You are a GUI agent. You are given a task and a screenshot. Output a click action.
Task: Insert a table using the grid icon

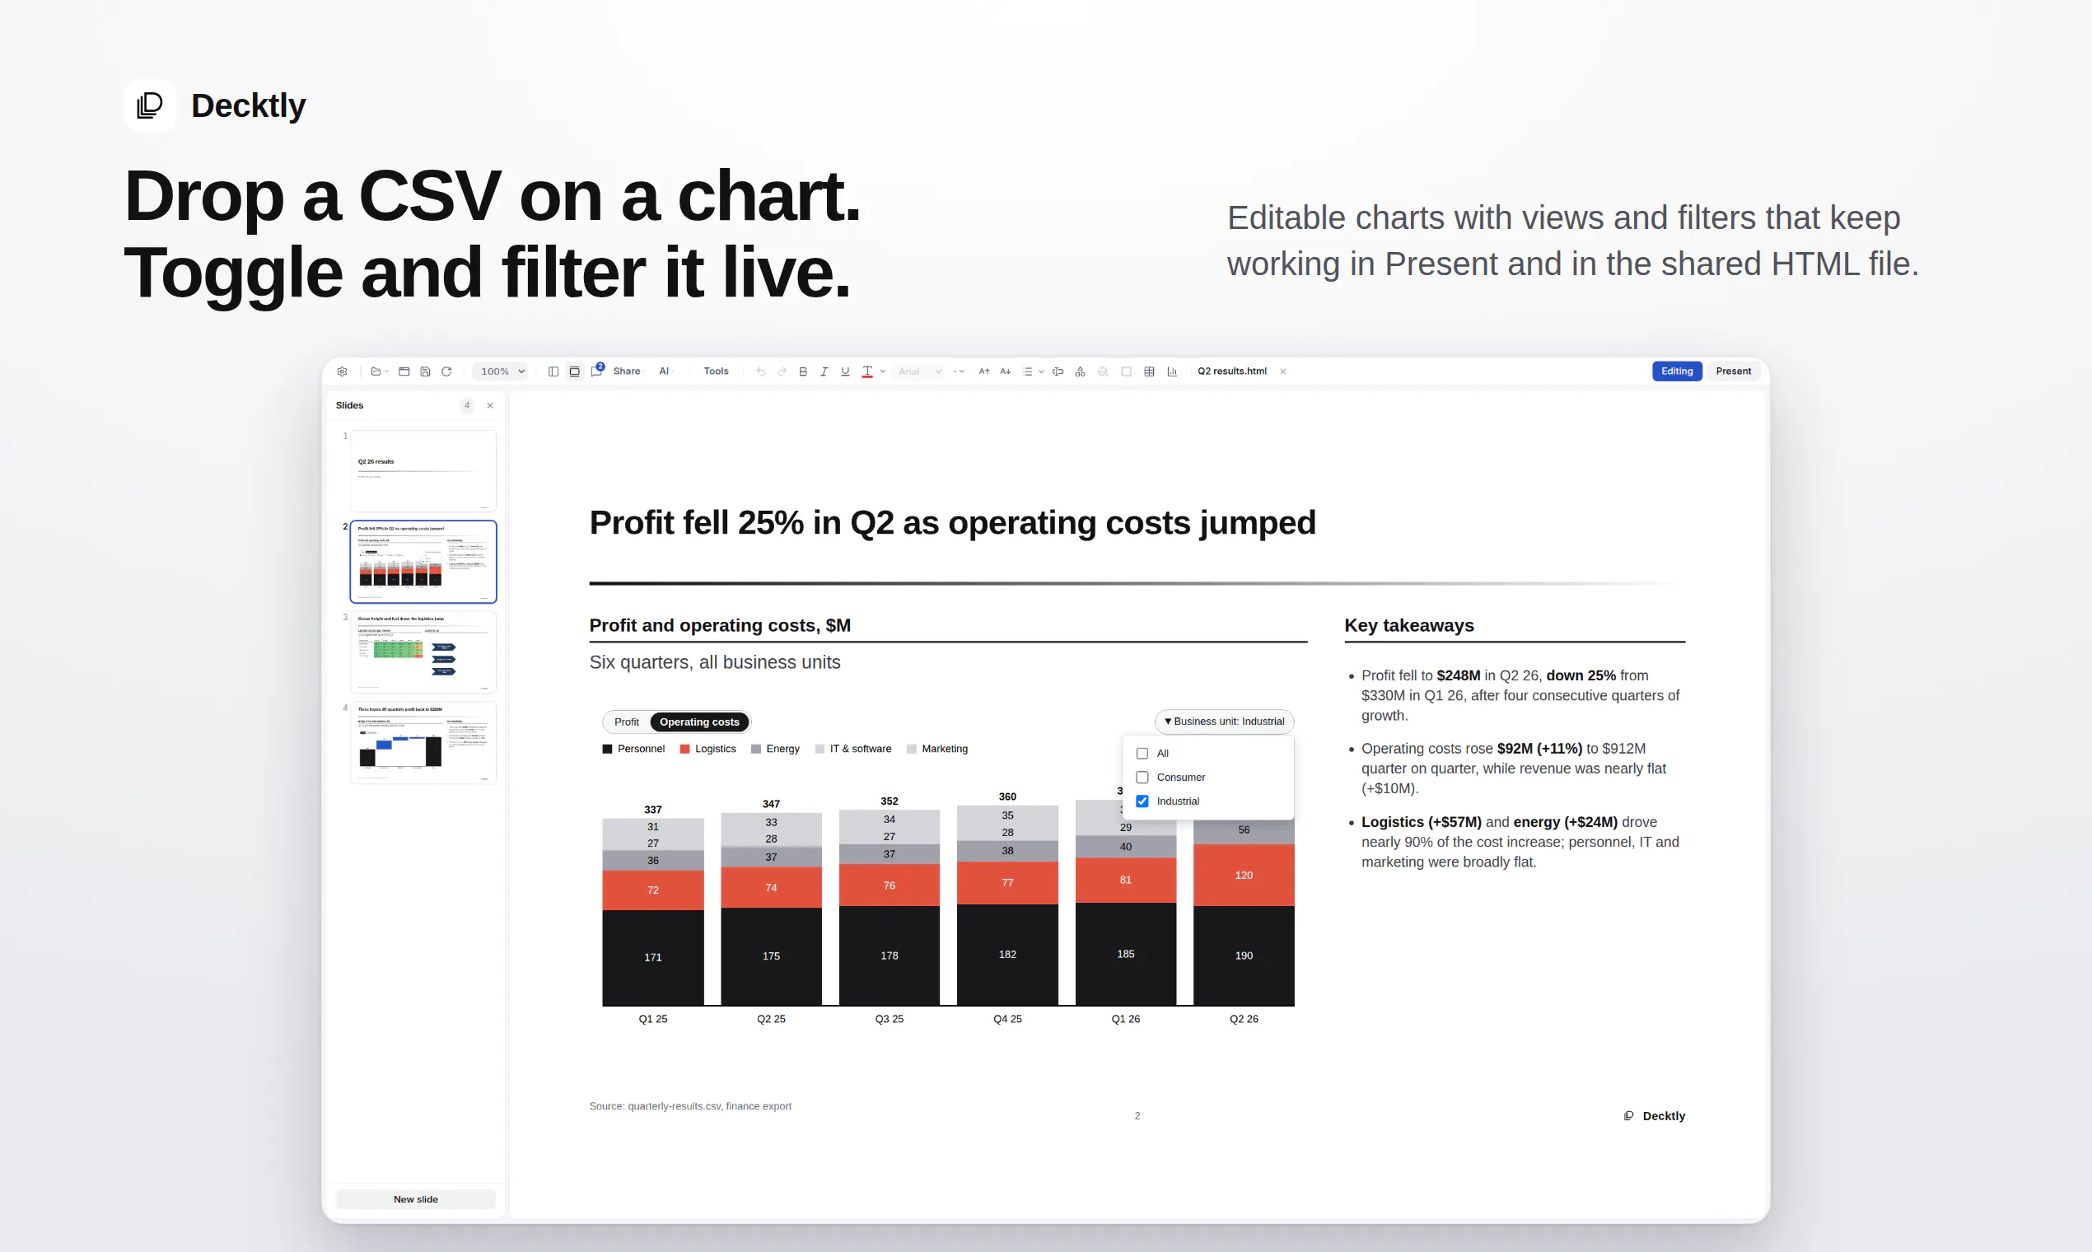click(1149, 371)
